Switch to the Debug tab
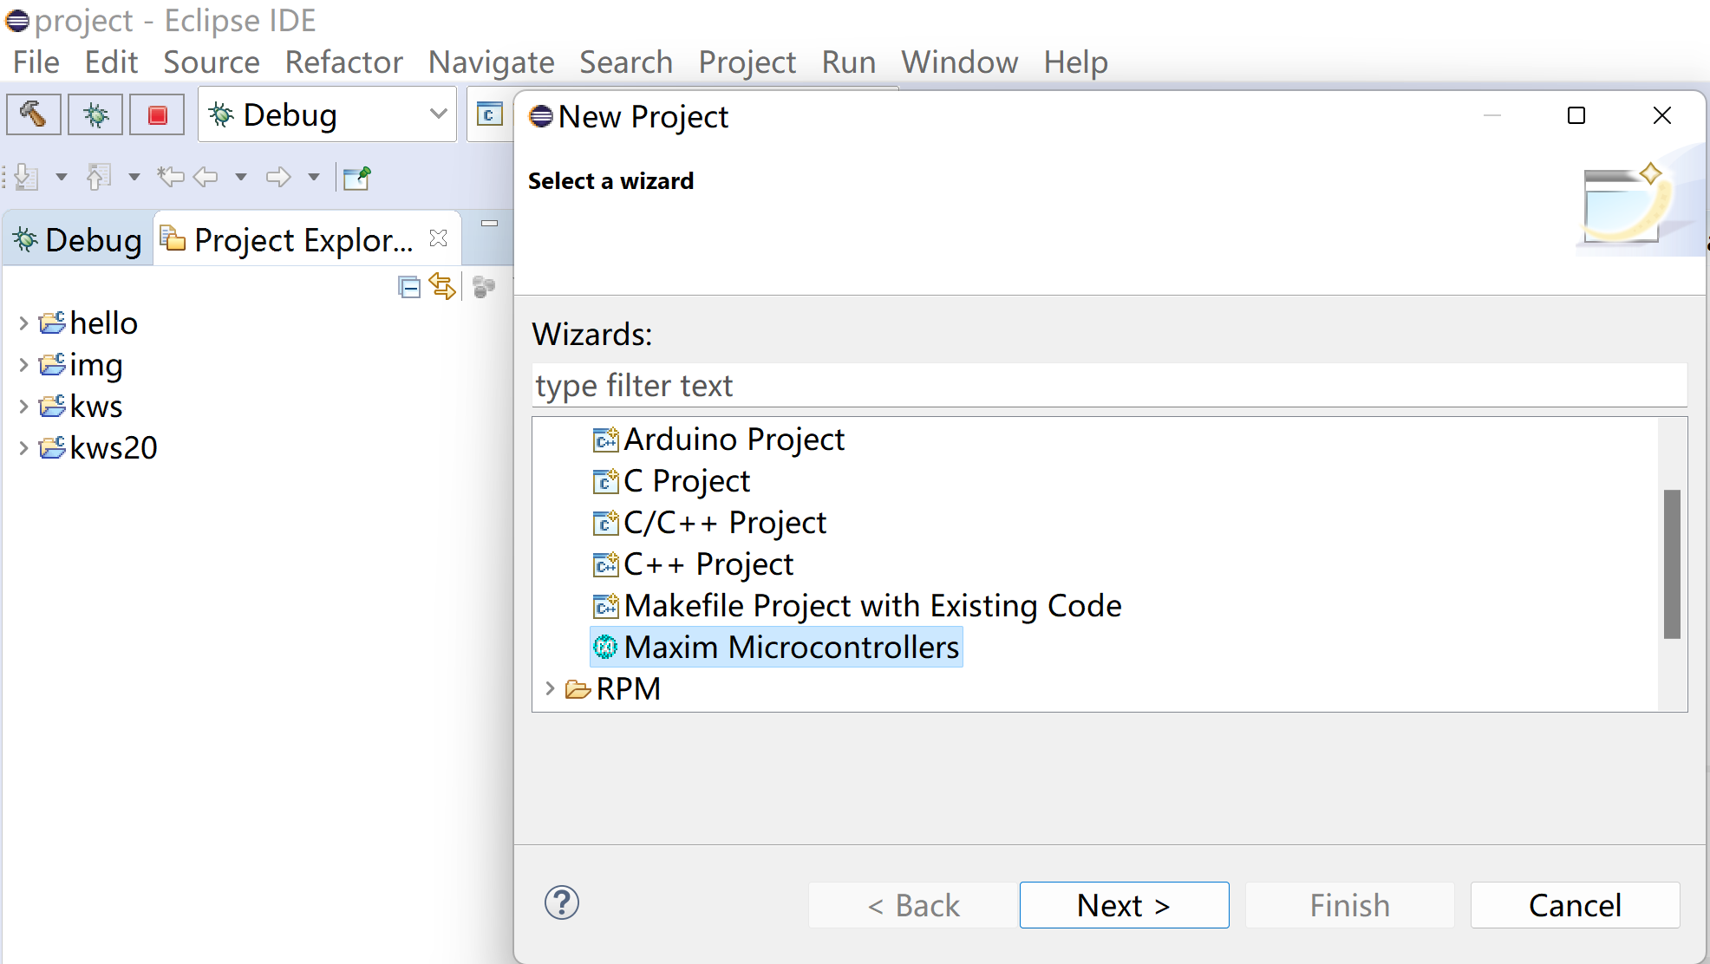Viewport: 1710px width, 964px height. (x=76, y=238)
